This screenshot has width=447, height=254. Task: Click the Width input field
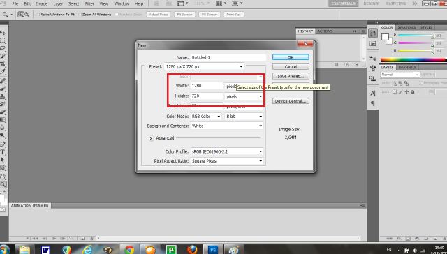pos(207,86)
